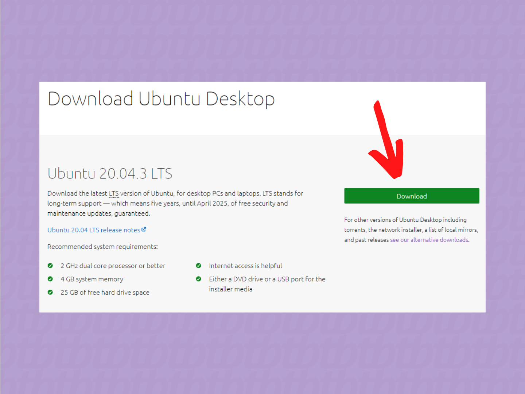Click the 'Ubuntu 20.04.3 LTS' heading

tap(110, 174)
